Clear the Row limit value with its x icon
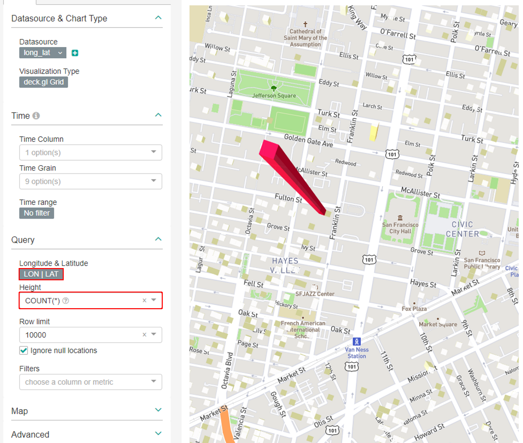Image resolution: width=523 pixels, height=443 pixels. pyautogui.click(x=145, y=335)
